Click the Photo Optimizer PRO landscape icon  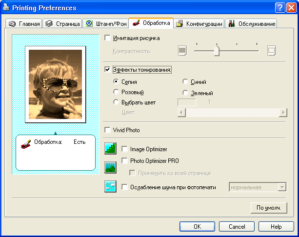(x=110, y=167)
